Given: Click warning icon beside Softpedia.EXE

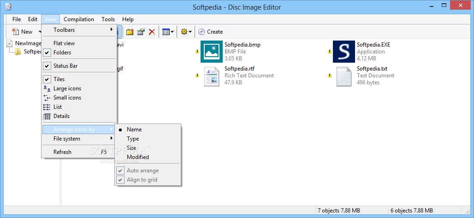Looking at the screenshot, I should coord(330,52).
